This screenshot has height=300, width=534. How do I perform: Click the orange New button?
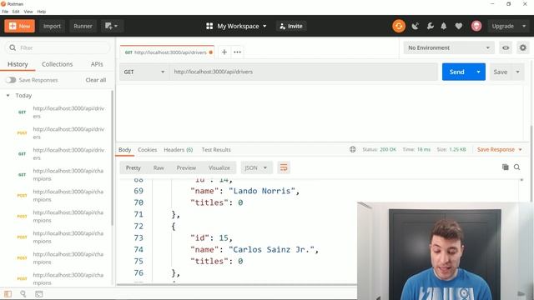(x=19, y=26)
